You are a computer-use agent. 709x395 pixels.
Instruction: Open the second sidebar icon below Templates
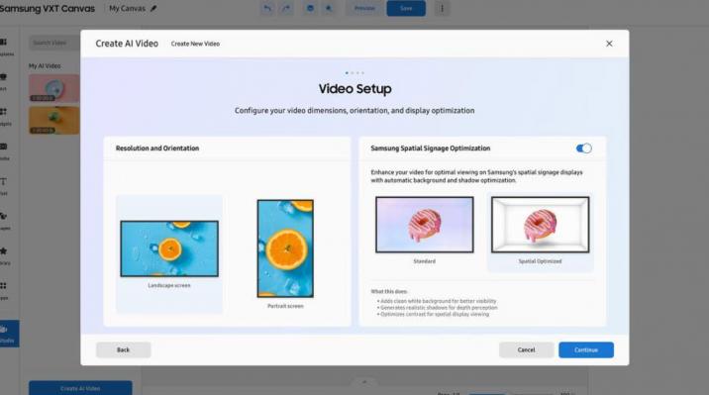point(4,81)
